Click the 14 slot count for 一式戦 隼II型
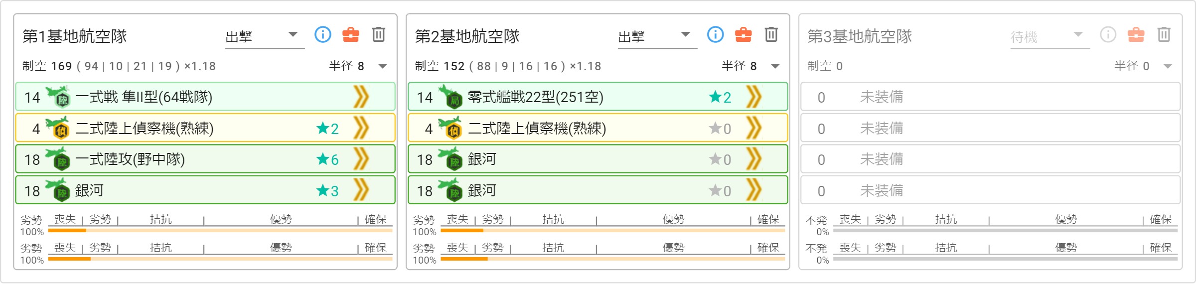1196x284 pixels. coord(32,97)
